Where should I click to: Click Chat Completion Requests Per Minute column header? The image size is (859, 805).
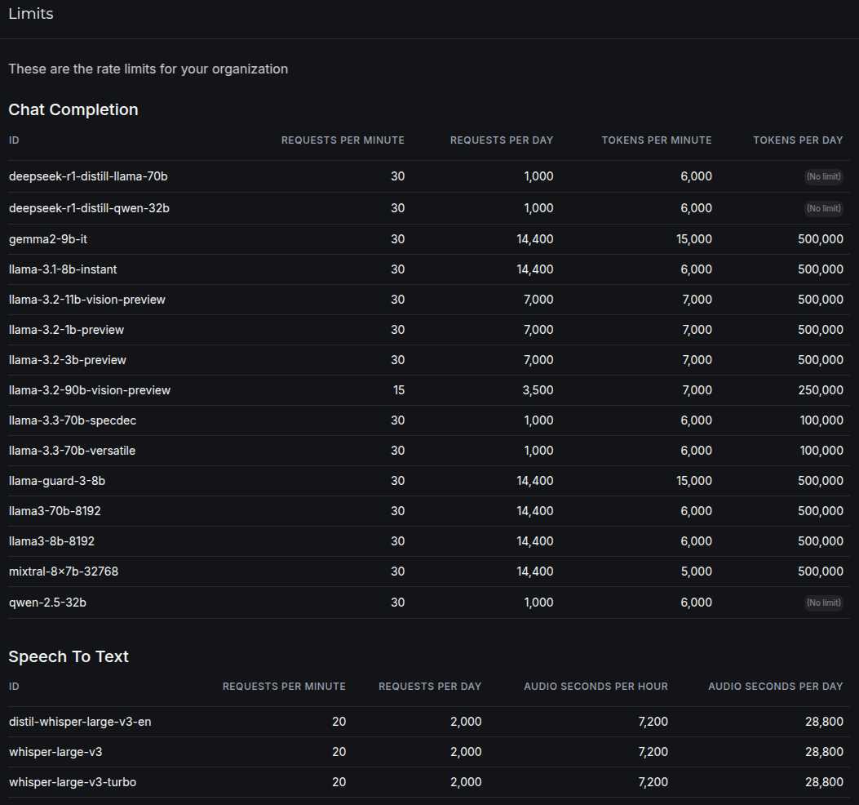(343, 140)
